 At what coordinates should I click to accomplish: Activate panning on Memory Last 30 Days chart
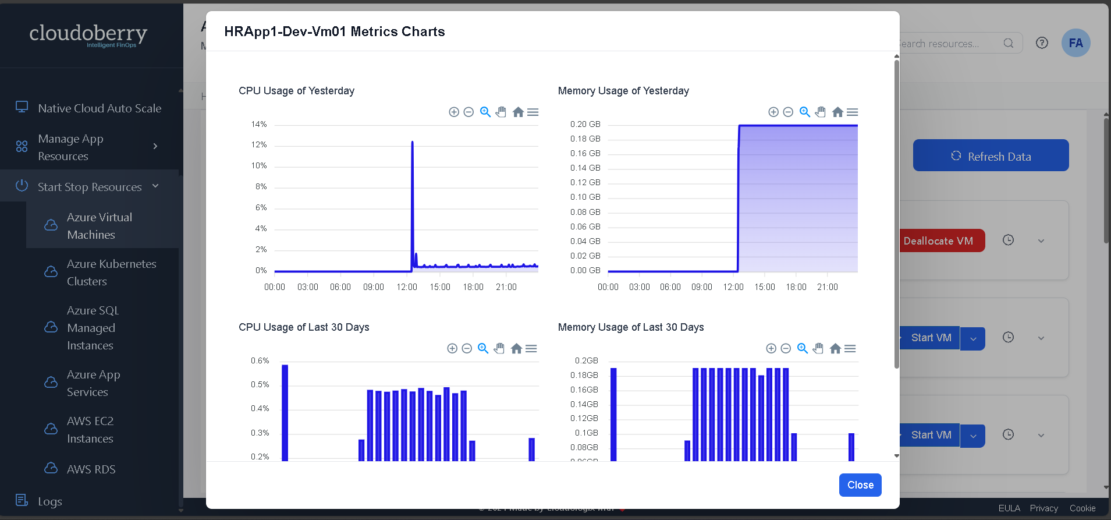tap(818, 348)
